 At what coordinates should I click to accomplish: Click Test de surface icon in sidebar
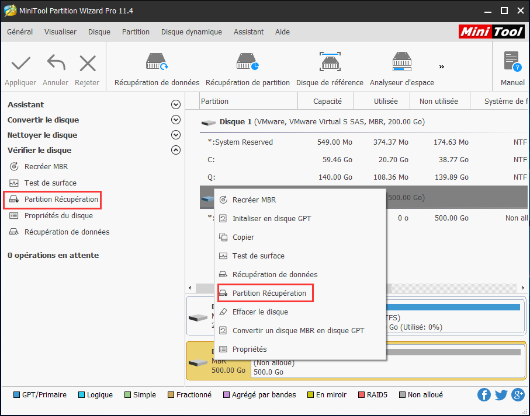point(14,183)
